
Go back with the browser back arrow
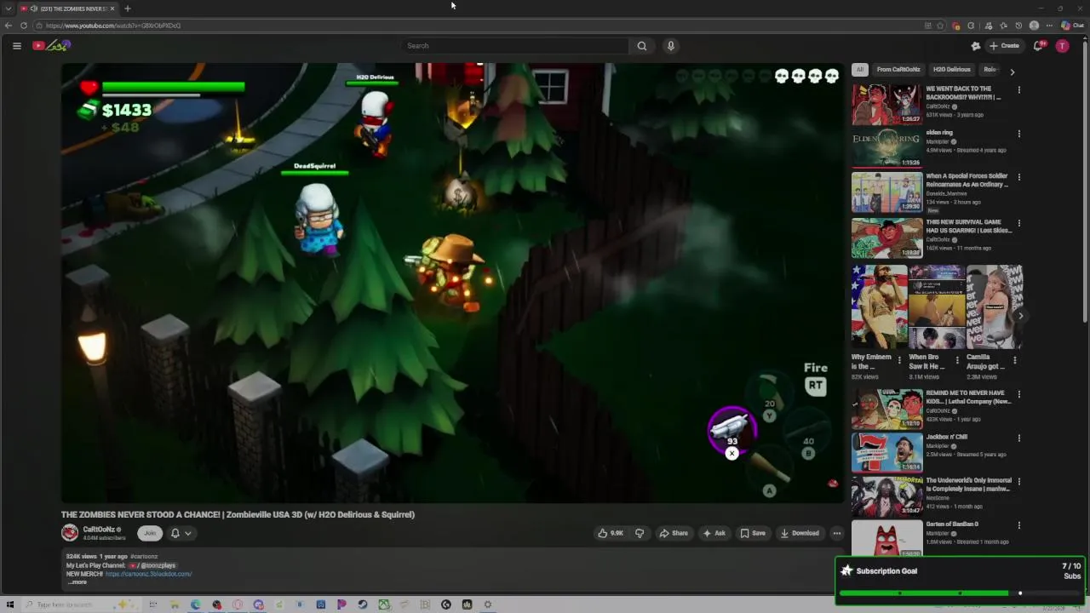pyautogui.click(x=9, y=26)
